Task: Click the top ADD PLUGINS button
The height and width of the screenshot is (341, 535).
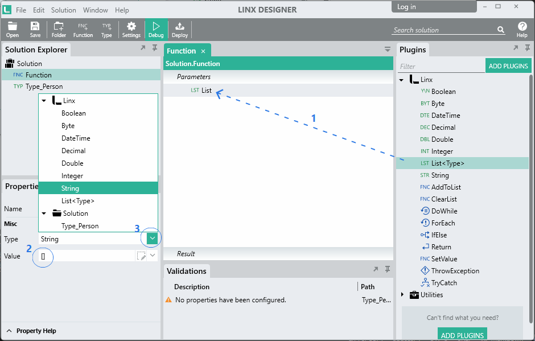Action: click(x=508, y=66)
